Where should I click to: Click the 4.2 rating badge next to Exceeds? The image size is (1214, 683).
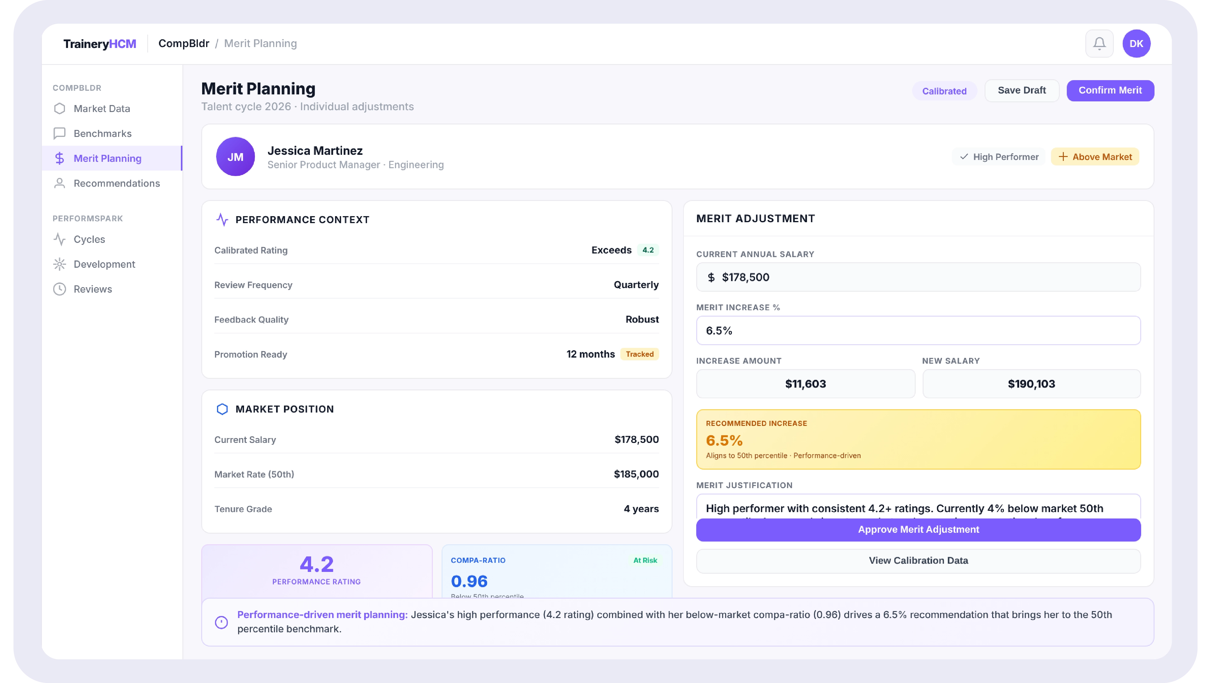pyautogui.click(x=648, y=250)
